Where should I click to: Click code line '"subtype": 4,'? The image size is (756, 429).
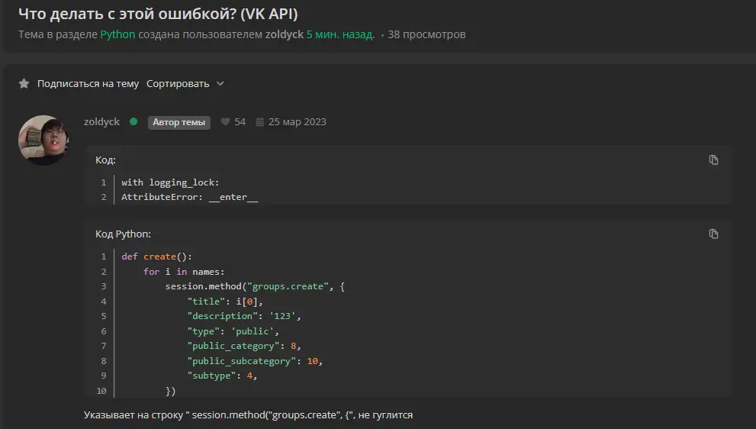[222, 376]
